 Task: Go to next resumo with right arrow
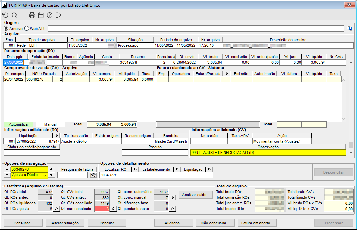tap(52, 169)
